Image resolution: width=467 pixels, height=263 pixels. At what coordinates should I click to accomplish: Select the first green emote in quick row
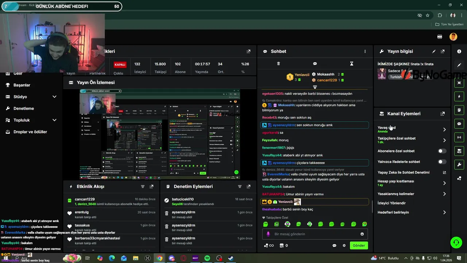point(266,224)
